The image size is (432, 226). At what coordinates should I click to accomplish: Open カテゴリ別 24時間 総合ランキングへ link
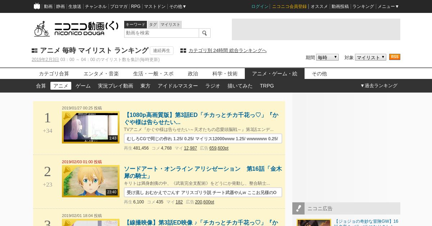point(228,51)
